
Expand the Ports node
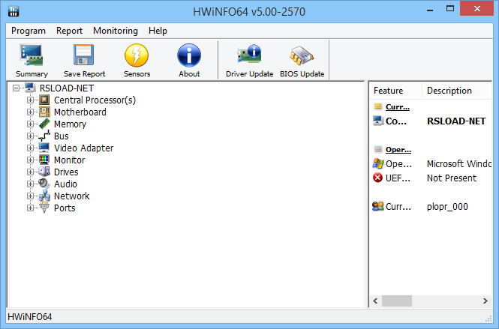[x=30, y=208]
